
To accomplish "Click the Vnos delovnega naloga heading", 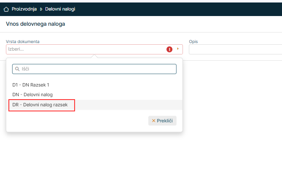I will (x=35, y=24).
